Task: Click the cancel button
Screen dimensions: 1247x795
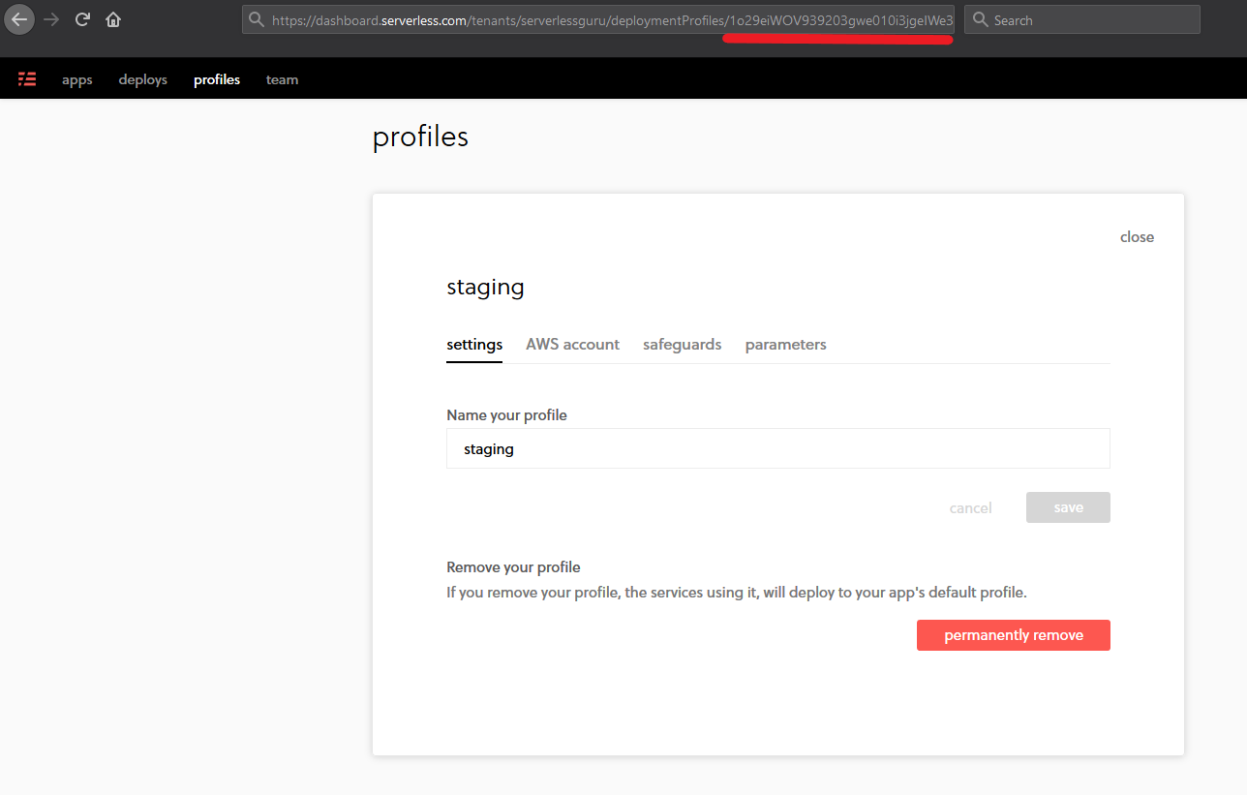Action: 970,508
